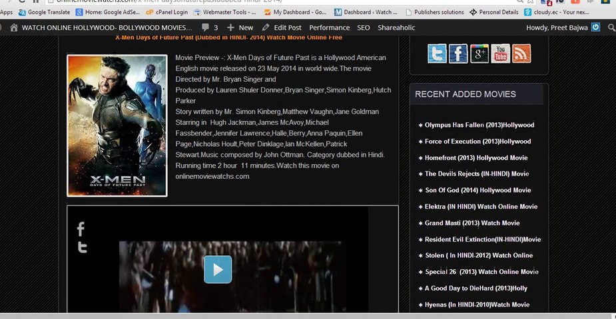Screen dimensions: 616x319
Task: Open the Twitter social icon in sidebar
Action: click(437, 54)
